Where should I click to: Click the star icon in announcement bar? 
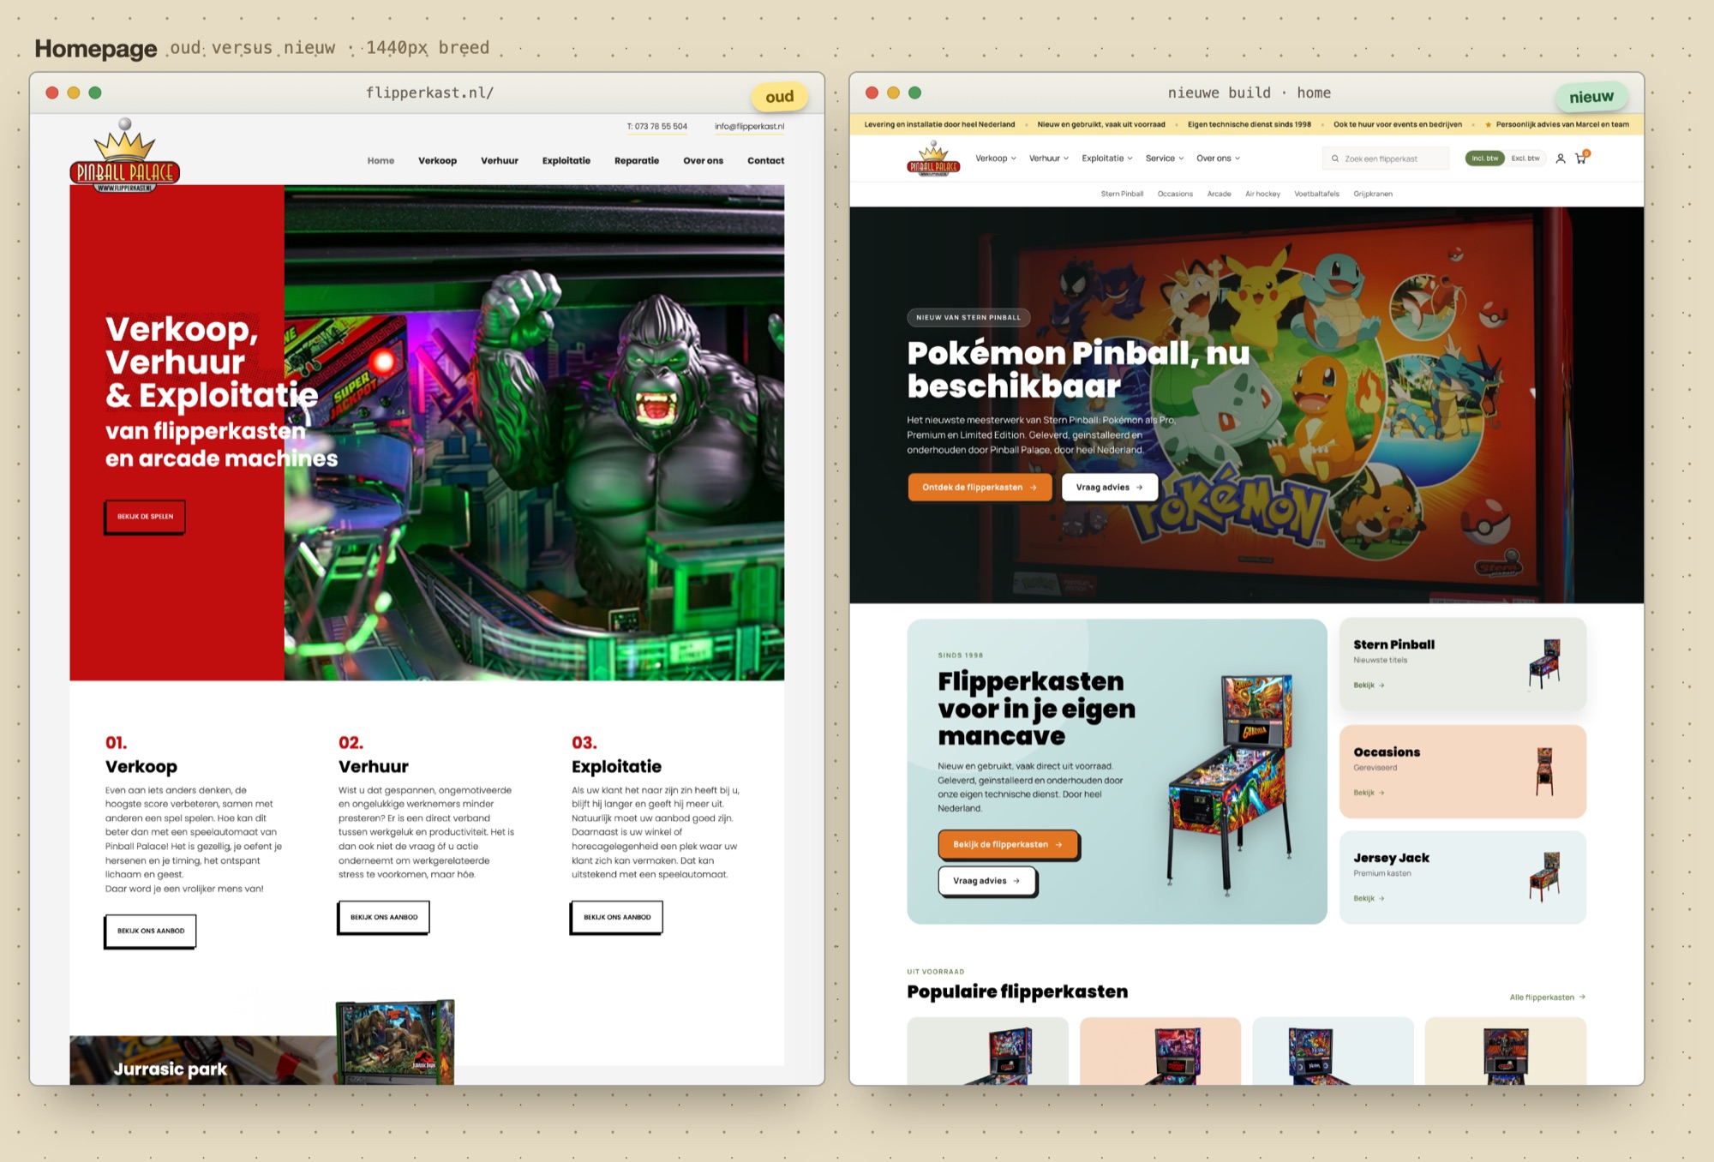click(x=1488, y=125)
